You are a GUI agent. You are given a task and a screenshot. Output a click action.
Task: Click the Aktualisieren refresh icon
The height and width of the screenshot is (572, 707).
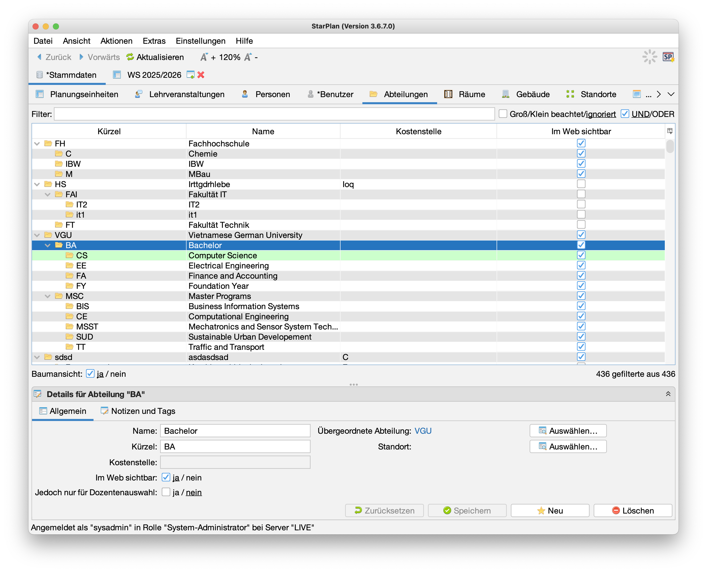130,57
